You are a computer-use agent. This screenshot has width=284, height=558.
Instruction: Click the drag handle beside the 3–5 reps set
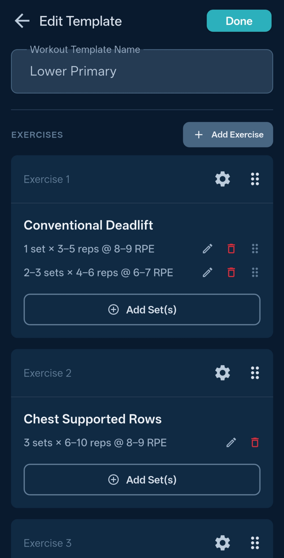pyautogui.click(x=254, y=248)
